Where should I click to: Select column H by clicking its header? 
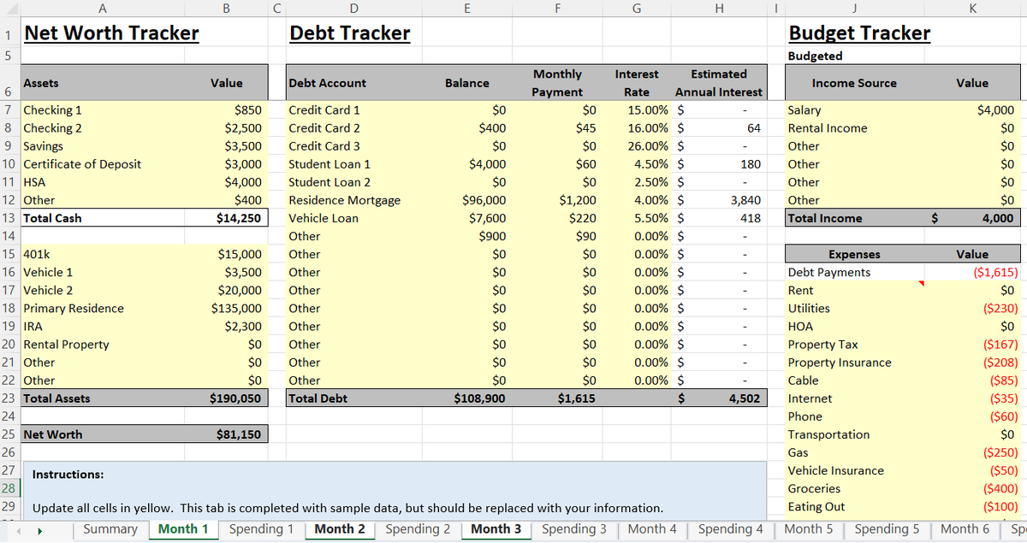point(719,8)
